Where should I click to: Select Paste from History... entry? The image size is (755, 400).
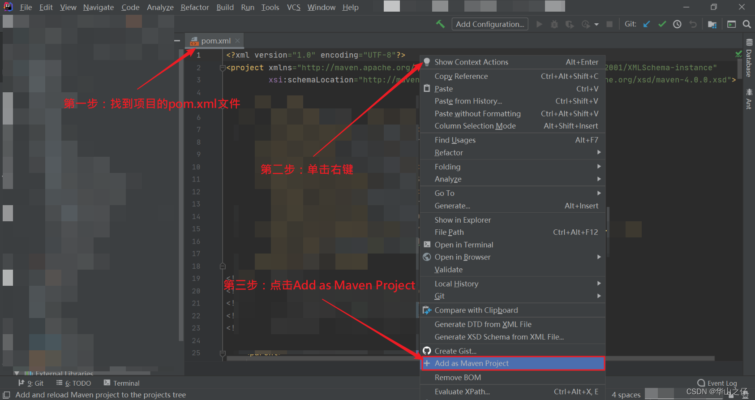coord(512,101)
